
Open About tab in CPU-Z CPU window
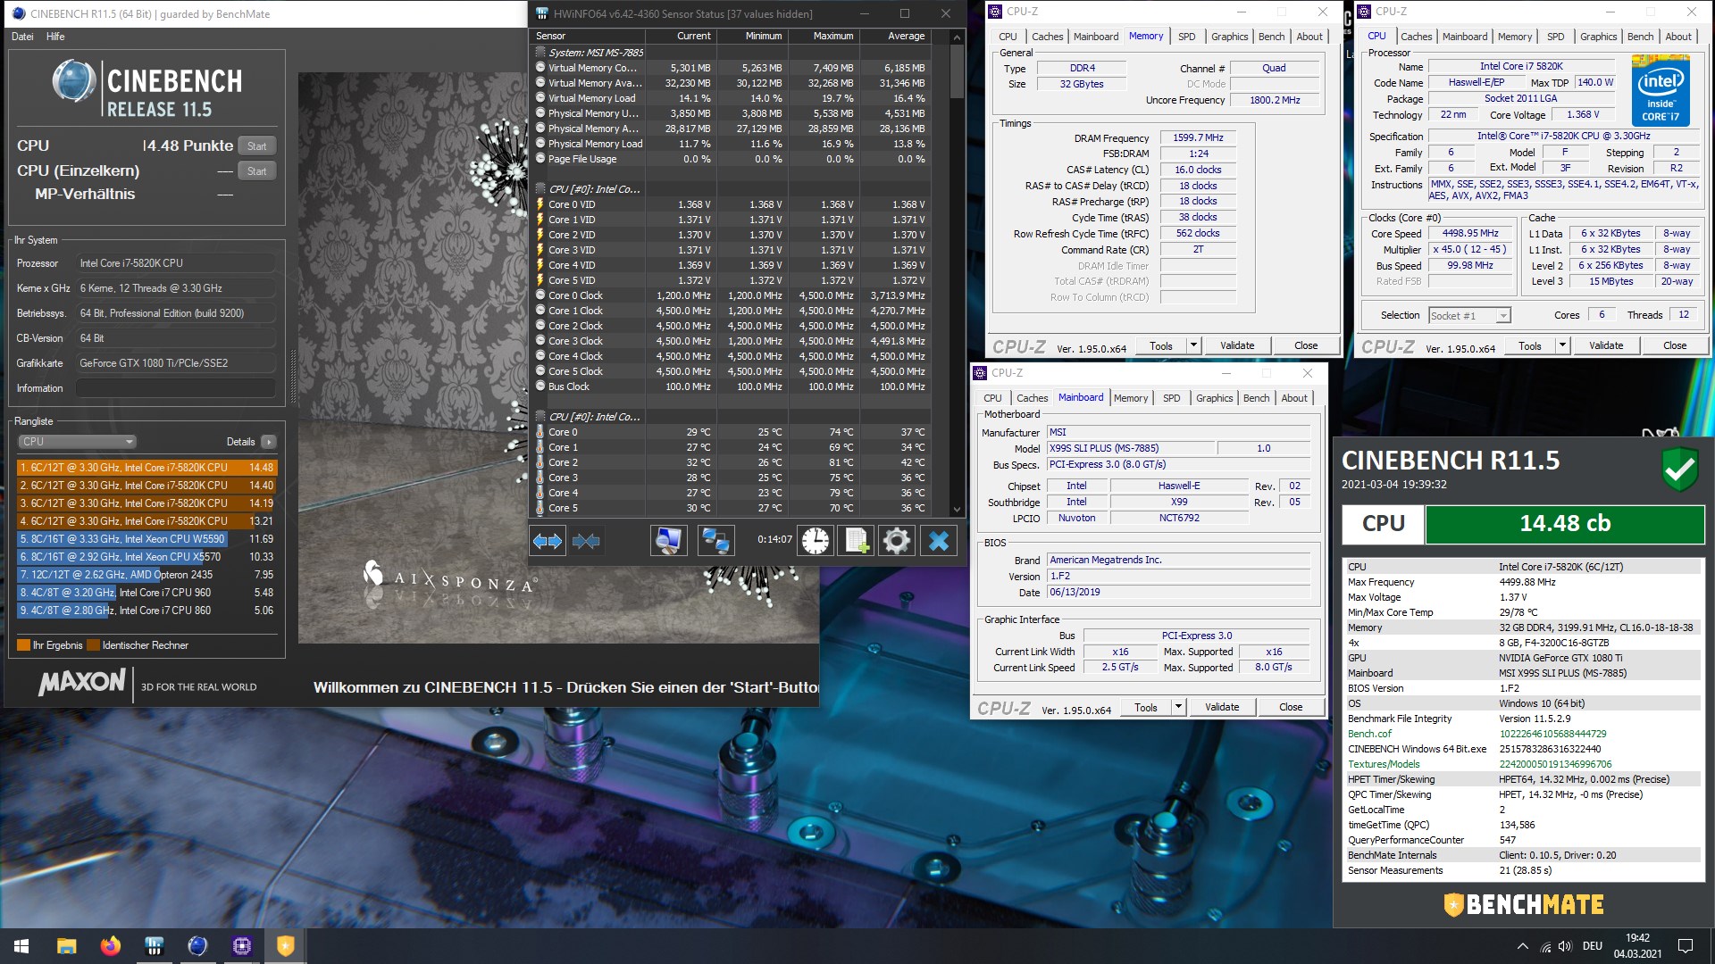point(1677,37)
